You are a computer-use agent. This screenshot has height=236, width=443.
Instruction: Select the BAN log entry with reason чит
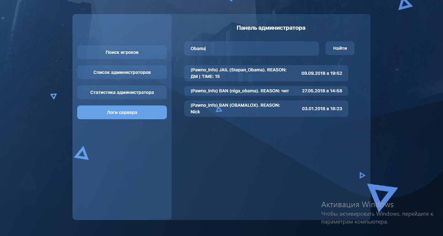tap(240, 91)
